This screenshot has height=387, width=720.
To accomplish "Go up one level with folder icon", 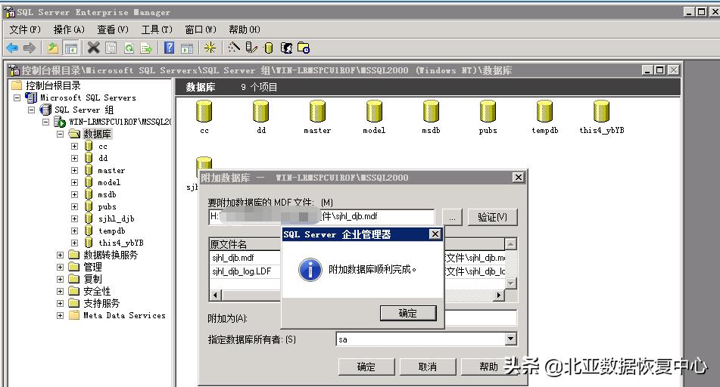I will click(53, 48).
